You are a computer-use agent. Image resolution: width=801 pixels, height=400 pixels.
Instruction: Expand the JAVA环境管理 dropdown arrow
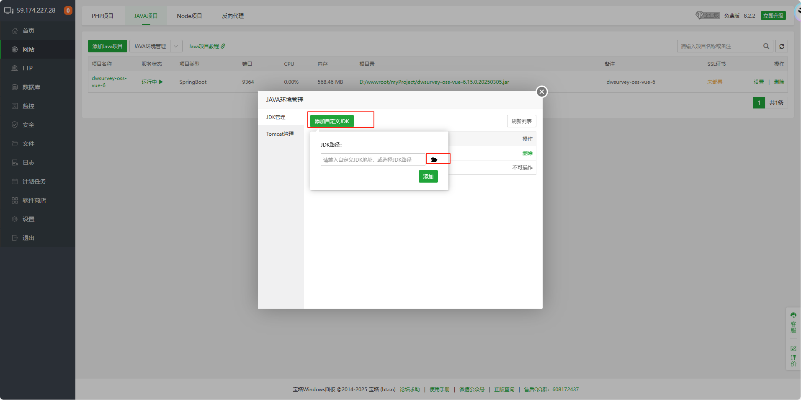pyautogui.click(x=176, y=46)
